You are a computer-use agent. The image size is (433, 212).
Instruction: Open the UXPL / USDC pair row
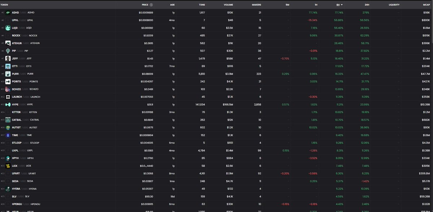pyautogui.click(x=216, y=150)
